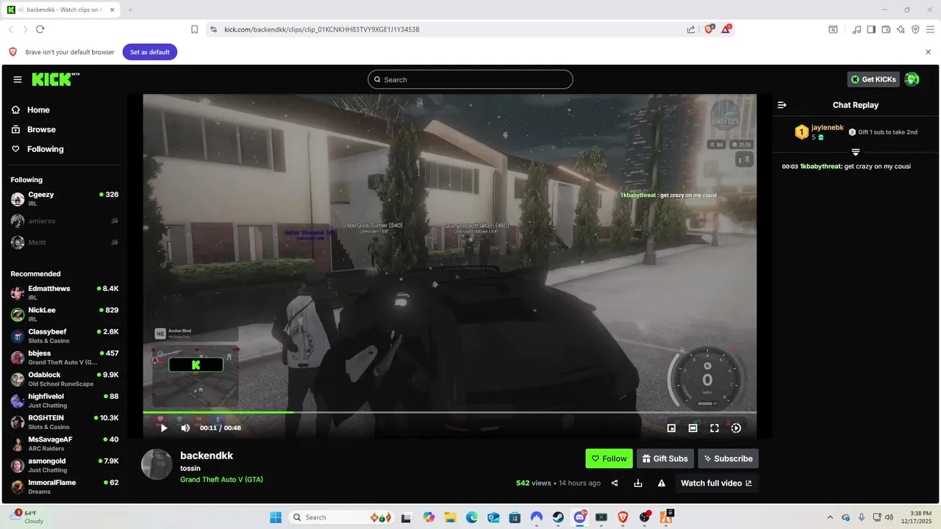941x529 pixels.
Task: Follow backendkk
Action: 609,458
